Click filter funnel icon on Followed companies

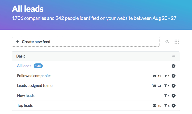tap(166, 76)
